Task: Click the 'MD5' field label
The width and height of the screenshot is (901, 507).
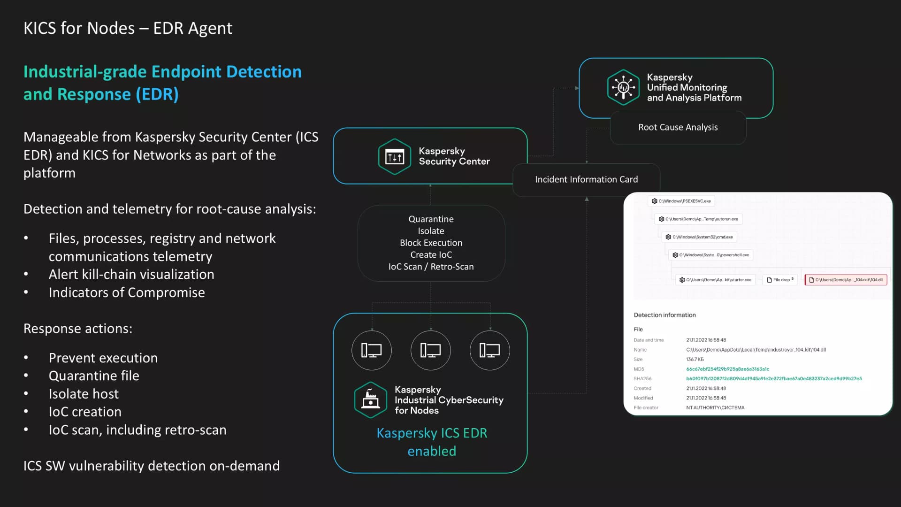Action: 639,369
